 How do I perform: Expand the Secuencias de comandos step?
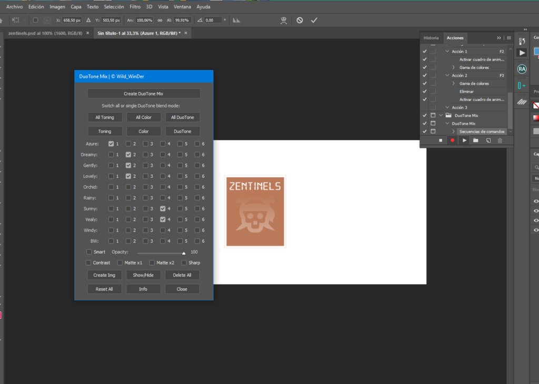point(453,132)
